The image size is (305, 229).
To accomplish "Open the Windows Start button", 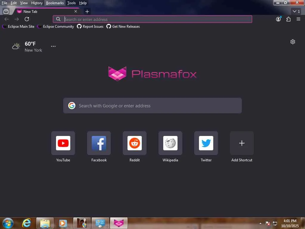I will (8, 223).
